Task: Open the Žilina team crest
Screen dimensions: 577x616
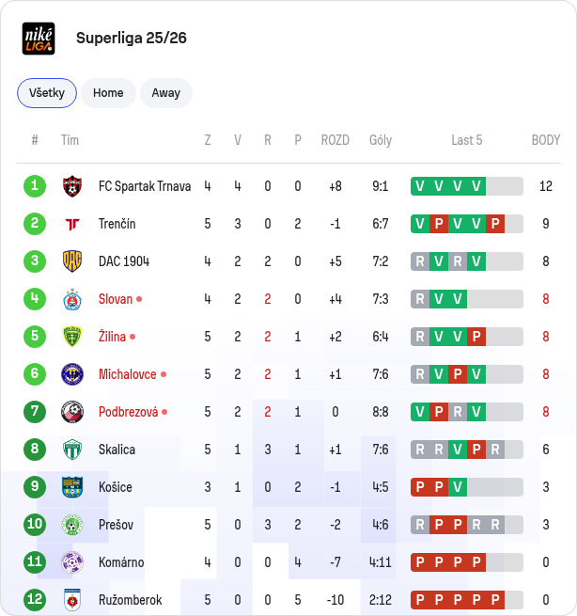Action: point(72,337)
